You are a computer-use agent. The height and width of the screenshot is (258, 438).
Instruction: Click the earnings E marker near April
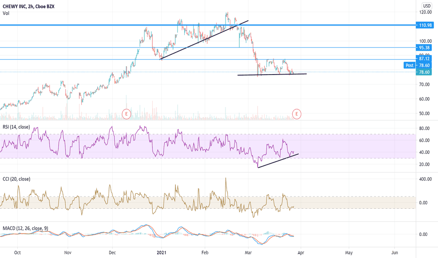(297, 114)
